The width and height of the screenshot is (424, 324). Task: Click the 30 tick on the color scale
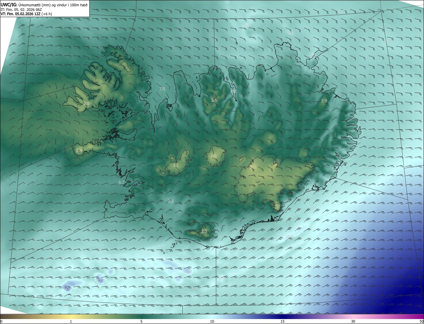[353, 321]
